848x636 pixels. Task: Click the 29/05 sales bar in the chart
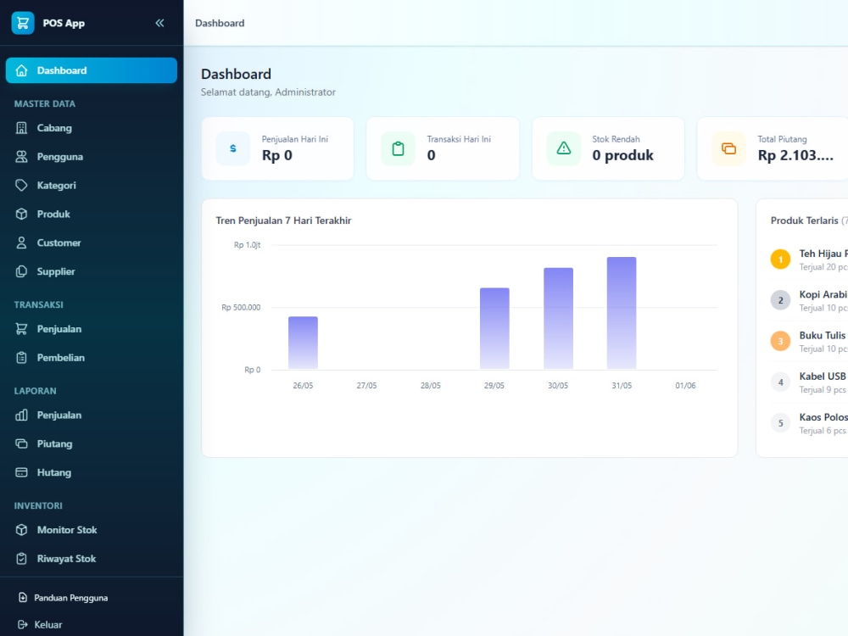(x=494, y=329)
